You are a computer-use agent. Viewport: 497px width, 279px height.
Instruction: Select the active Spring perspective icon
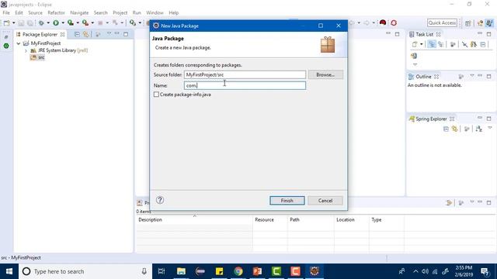click(x=489, y=23)
